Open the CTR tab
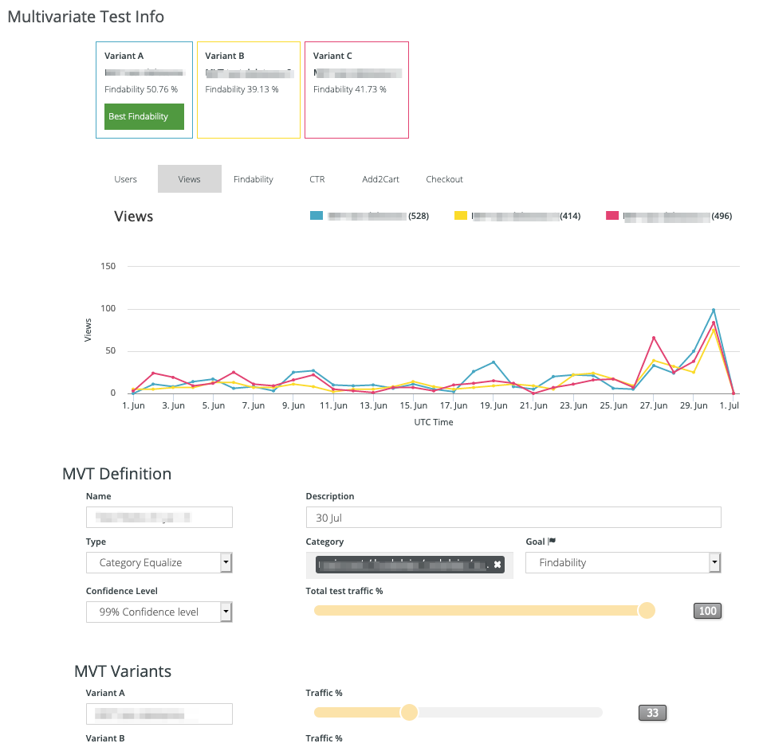 (x=317, y=179)
